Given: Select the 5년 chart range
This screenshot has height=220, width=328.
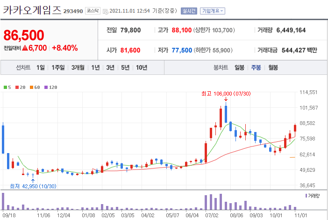Looking at the screenshot, I should pos(125,67).
